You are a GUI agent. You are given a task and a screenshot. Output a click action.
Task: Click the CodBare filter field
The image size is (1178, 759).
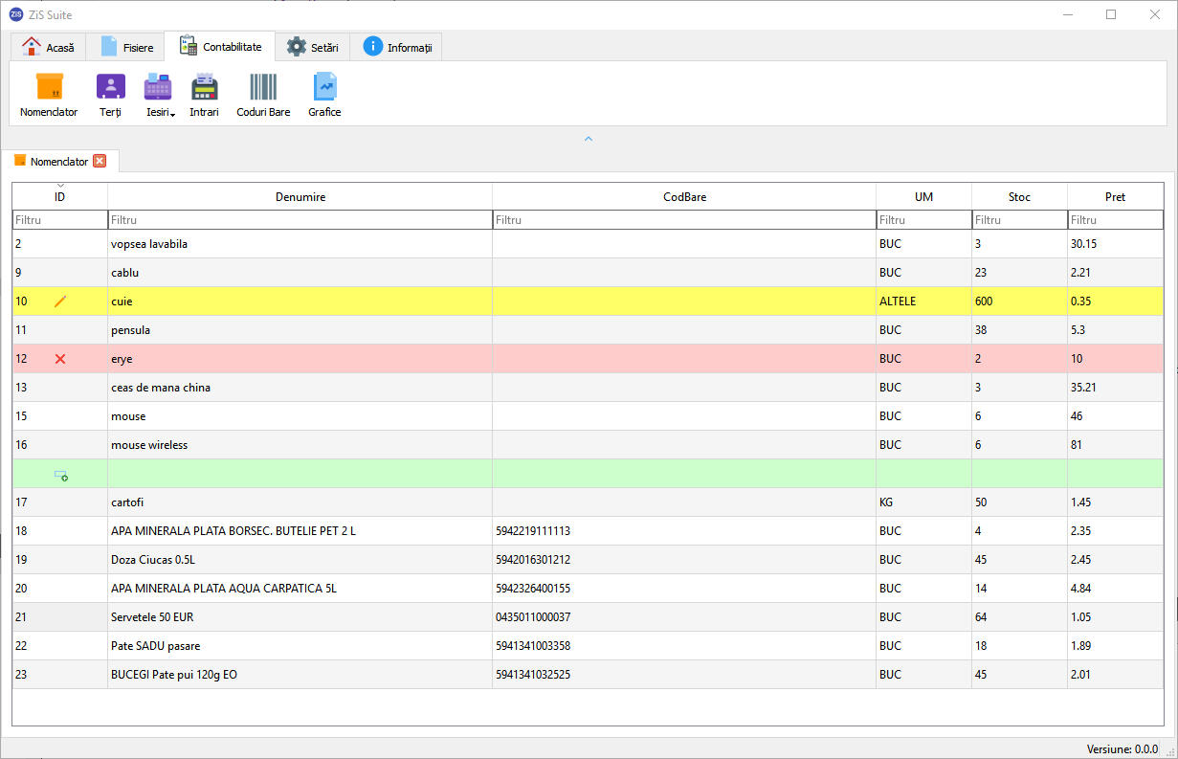click(x=684, y=220)
